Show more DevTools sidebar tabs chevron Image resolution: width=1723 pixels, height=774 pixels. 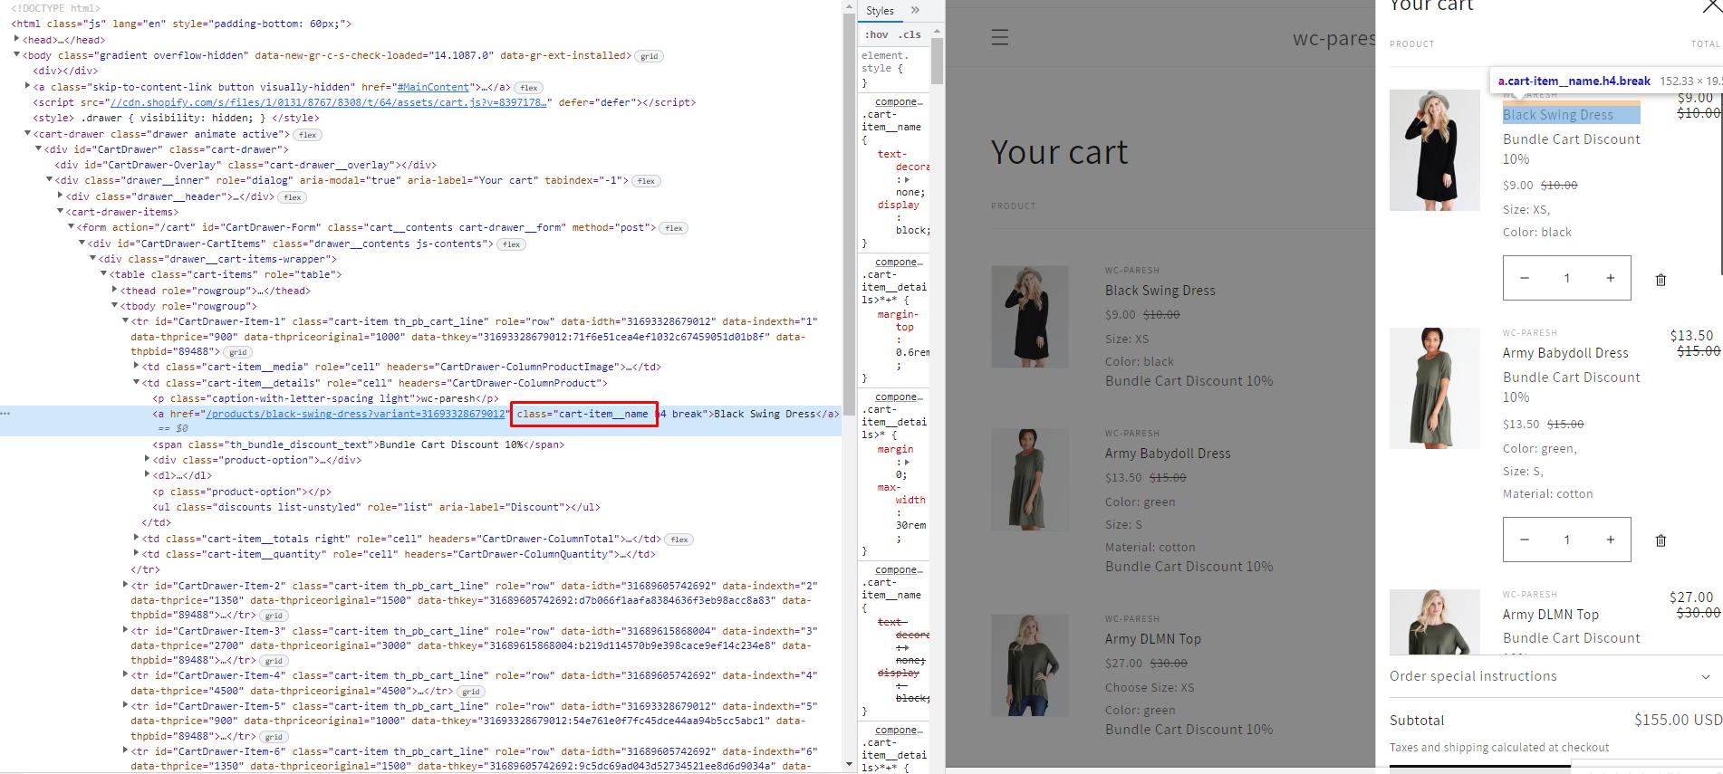pyautogui.click(x=915, y=10)
